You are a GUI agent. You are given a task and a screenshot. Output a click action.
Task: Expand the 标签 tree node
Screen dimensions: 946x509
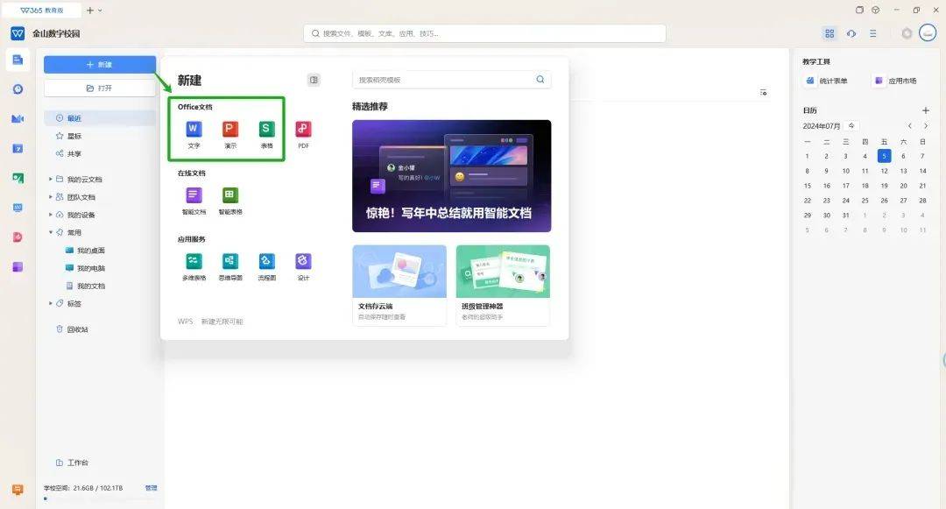coord(51,303)
